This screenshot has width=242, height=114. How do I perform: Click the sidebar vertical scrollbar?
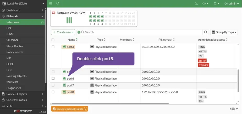pos(46,46)
